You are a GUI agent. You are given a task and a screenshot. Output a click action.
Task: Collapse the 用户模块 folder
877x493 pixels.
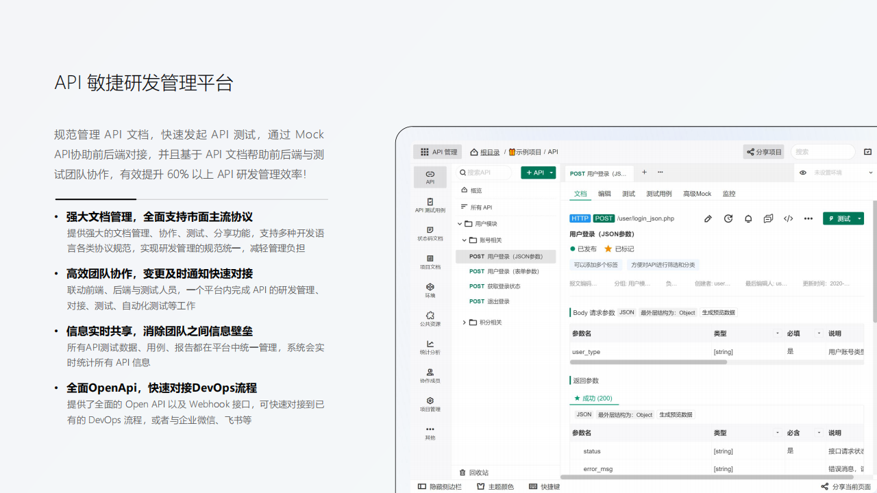pyautogui.click(x=460, y=224)
